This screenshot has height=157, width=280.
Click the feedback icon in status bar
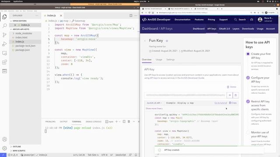point(130,155)
